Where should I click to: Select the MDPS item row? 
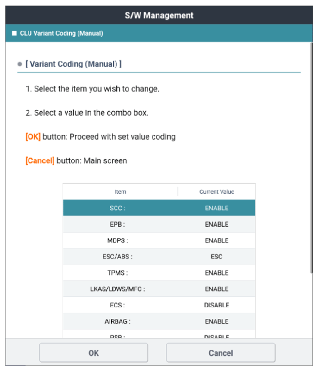(x=159, y=240)
